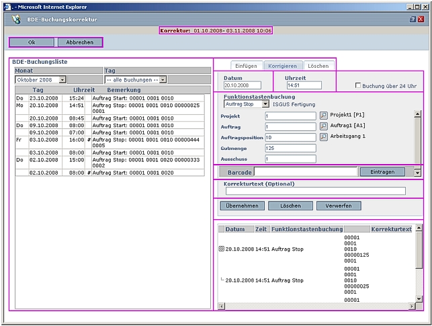
Task: Confirm with the Ok button
Action: point(32,42)
